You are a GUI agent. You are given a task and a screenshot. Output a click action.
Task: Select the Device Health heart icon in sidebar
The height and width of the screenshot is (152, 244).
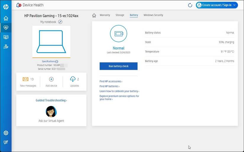click(x=6, y=28)
